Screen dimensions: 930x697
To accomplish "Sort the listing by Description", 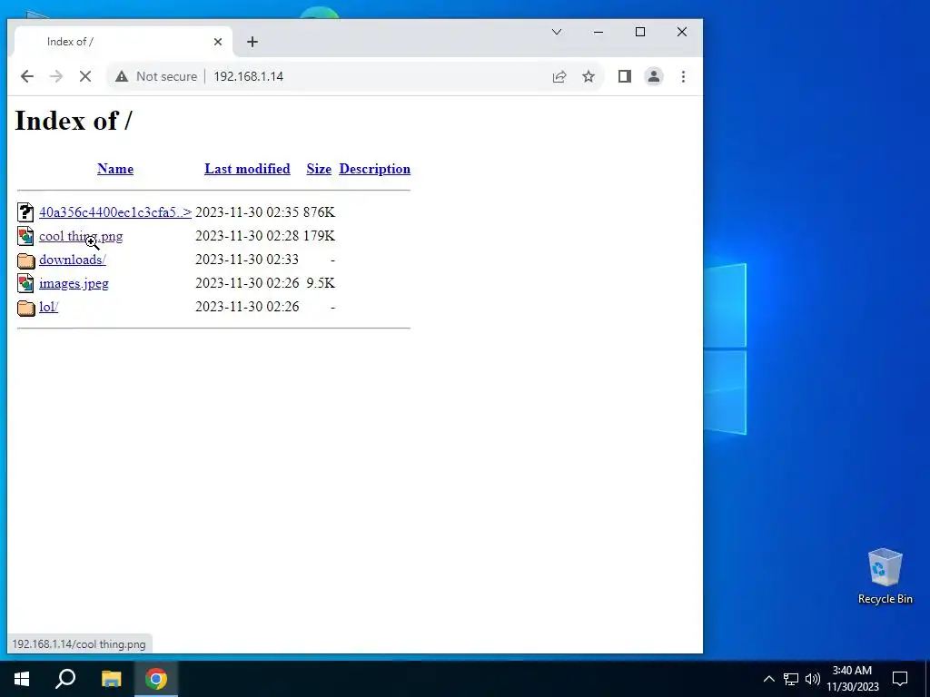I will click(x=375, y=169).
